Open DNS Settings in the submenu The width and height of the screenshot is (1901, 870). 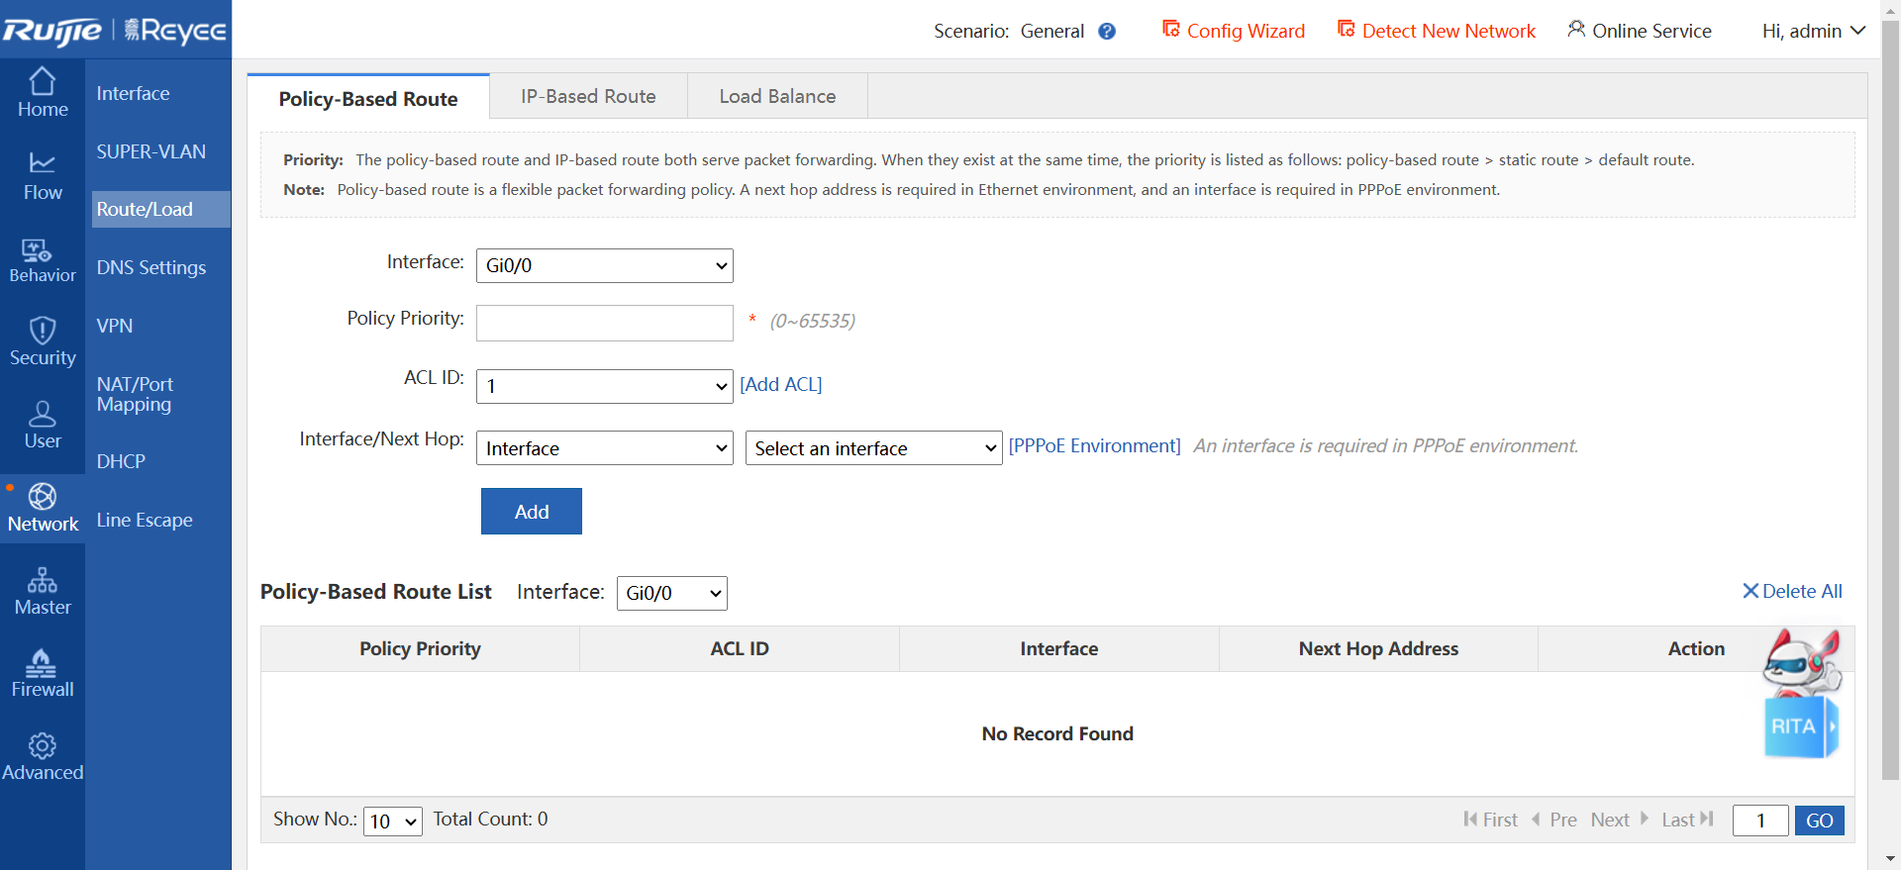151,267
